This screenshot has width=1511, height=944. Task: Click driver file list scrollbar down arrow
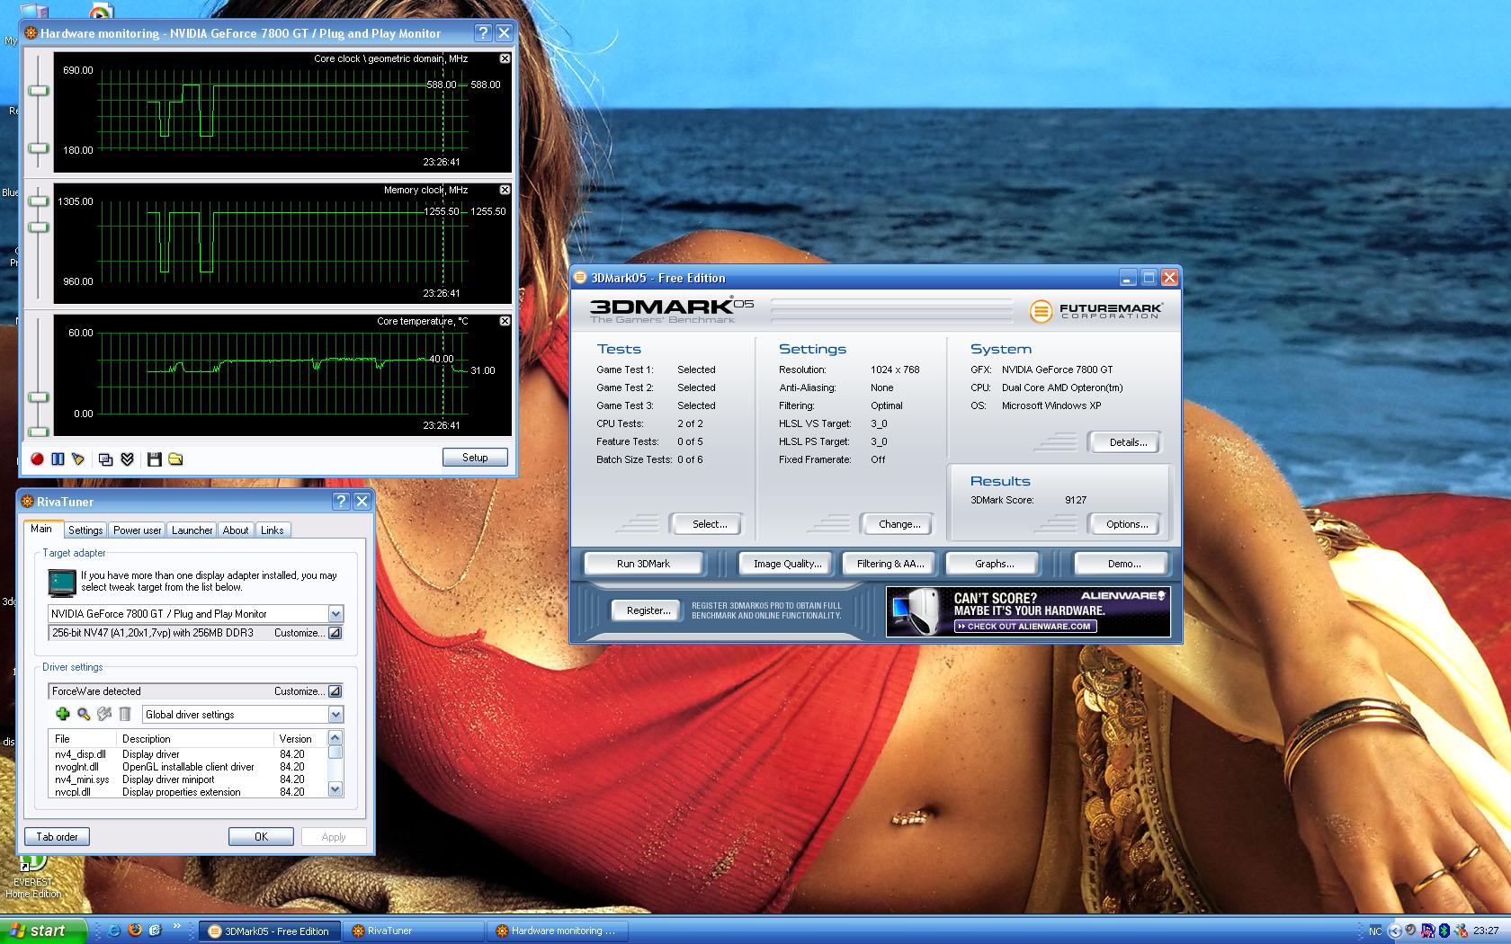pos(335,789)
